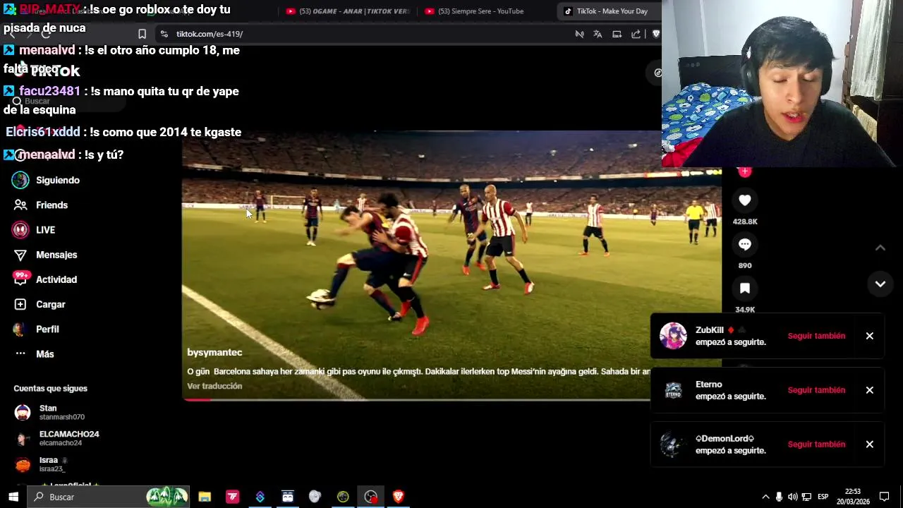Image resolution: width=903 pixels, height=508 pixels.
Task: Click the bysymantec username
Action: (214, 352)
